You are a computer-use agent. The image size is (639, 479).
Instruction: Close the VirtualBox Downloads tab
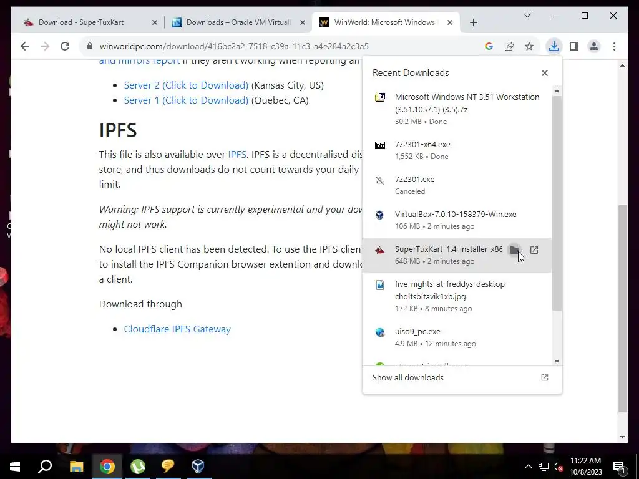coord(303,23)
